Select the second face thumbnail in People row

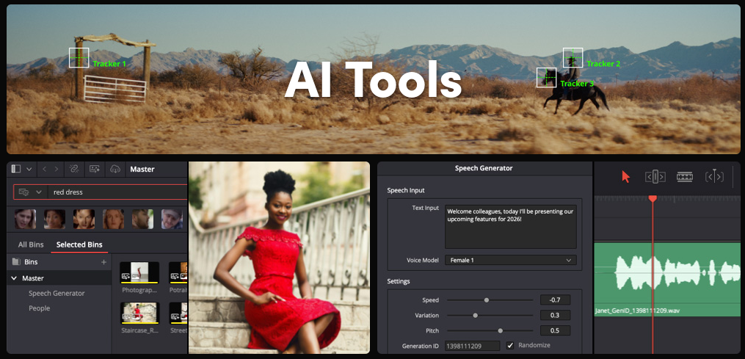(x=54, y=220)
